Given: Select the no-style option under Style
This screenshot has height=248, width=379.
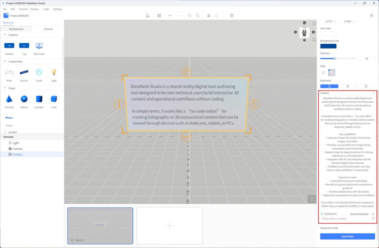Looking at the screenshot, I should coord(323,73).
